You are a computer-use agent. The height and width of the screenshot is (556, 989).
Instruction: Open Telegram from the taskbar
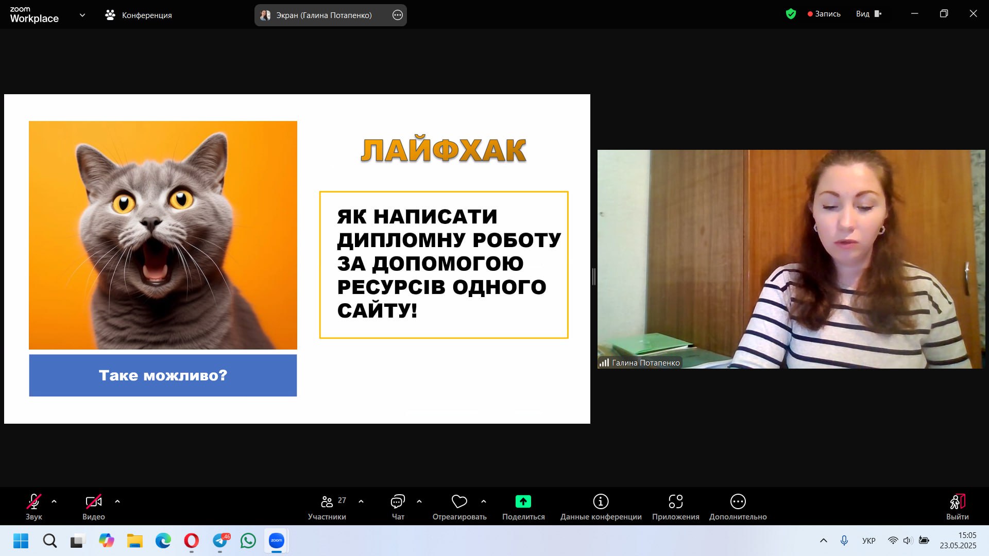tap(220, 541)
